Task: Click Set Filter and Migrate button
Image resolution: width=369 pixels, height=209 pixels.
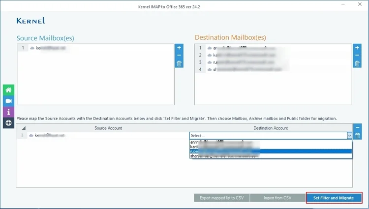Action: [x=334, y=198]
